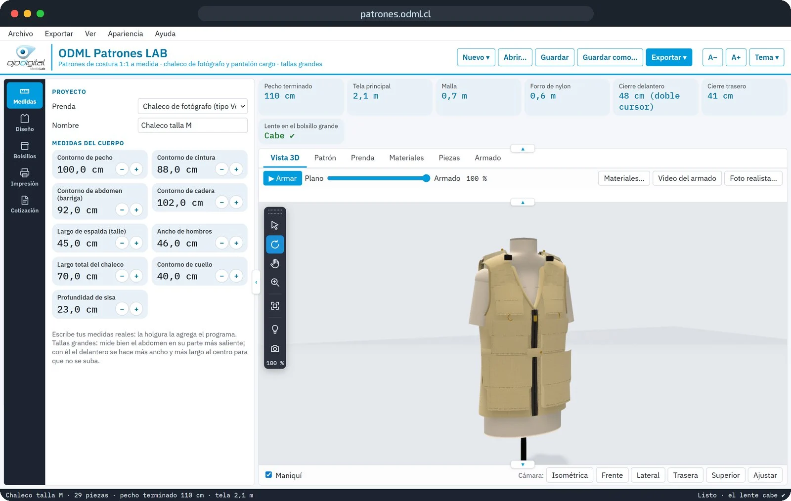Open the Apariencia menu
The height and width of the screenshot is (501, 791).
(x=126, y=34)
